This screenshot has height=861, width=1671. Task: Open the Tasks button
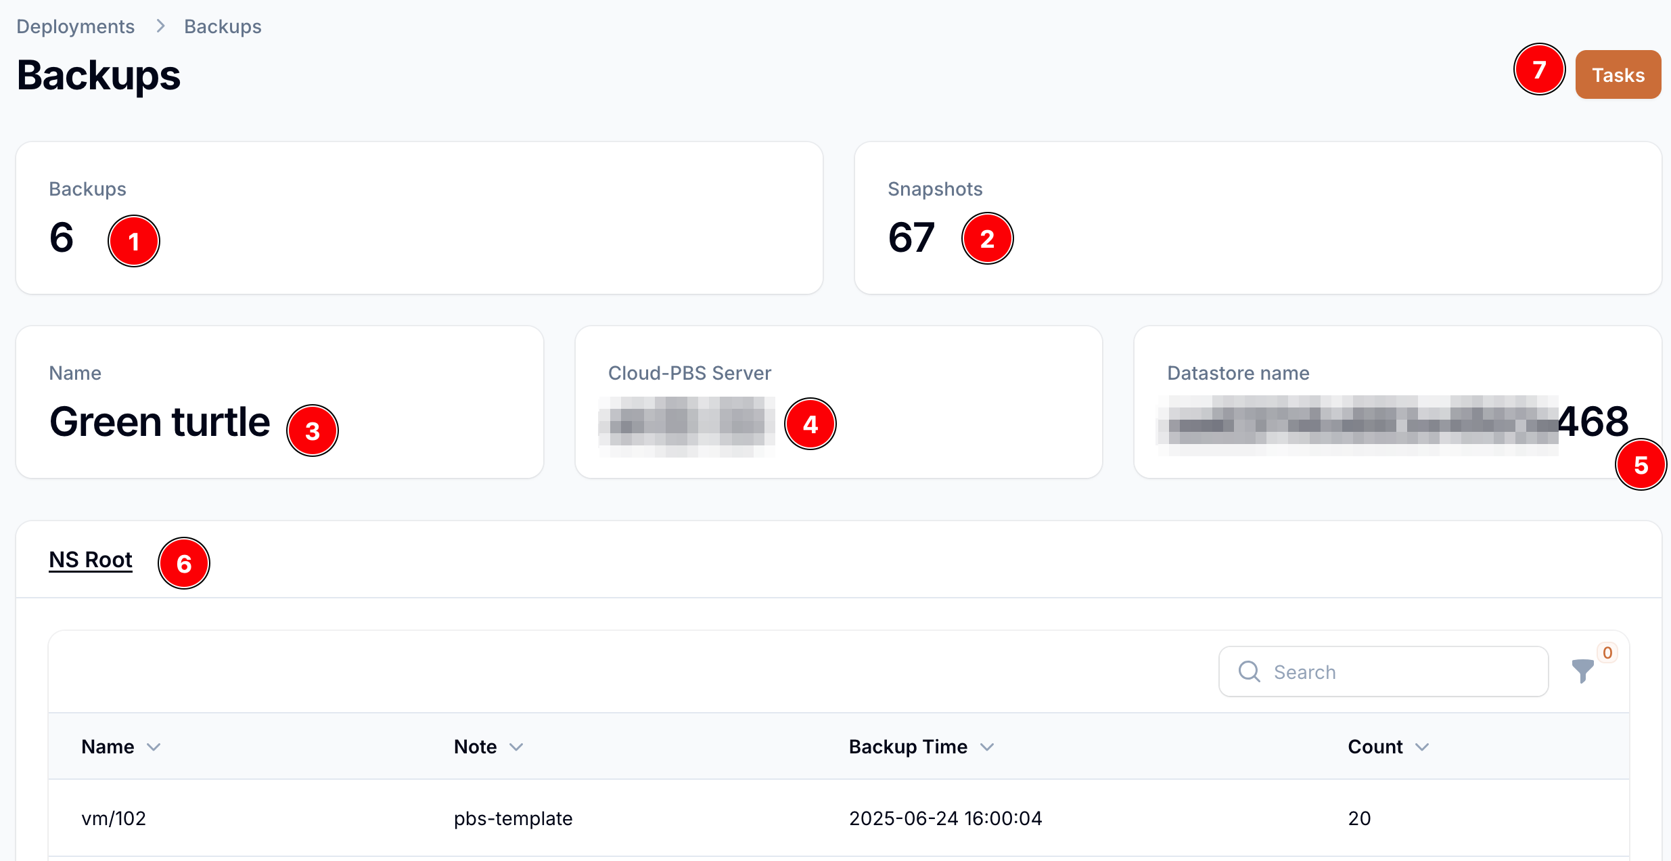pos(1618,74)
